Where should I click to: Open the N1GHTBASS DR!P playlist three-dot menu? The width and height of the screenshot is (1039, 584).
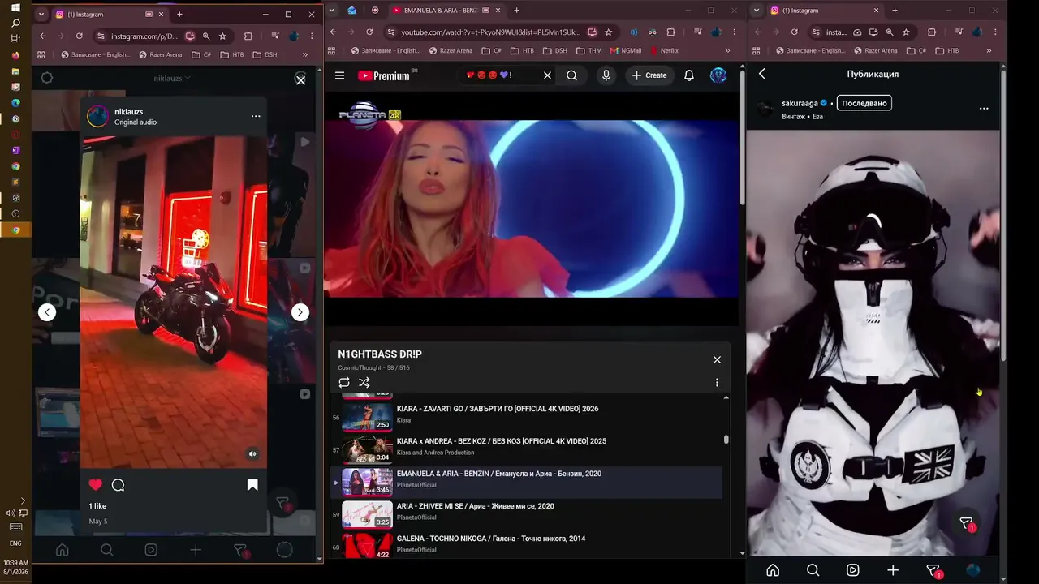717,383
